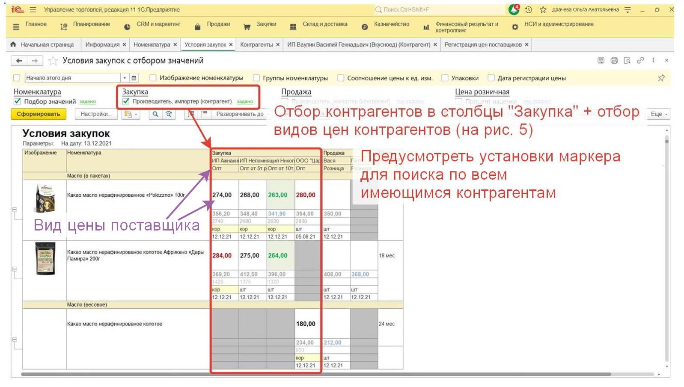Open the notifications bell icon
This screenshot has width=684, height=387.
pos(514,9)
